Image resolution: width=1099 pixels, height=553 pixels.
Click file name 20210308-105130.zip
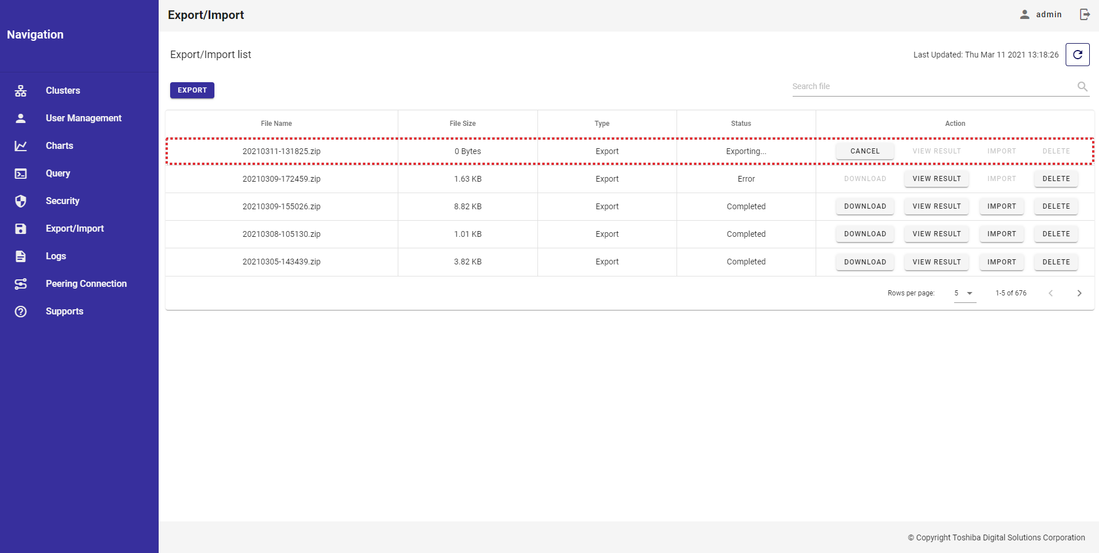282,234
